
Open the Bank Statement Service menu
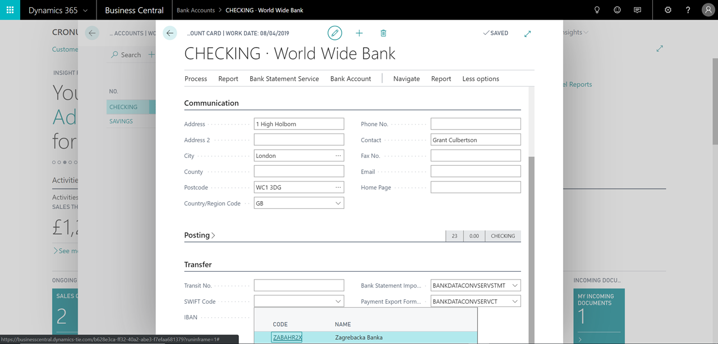point(284,78)
